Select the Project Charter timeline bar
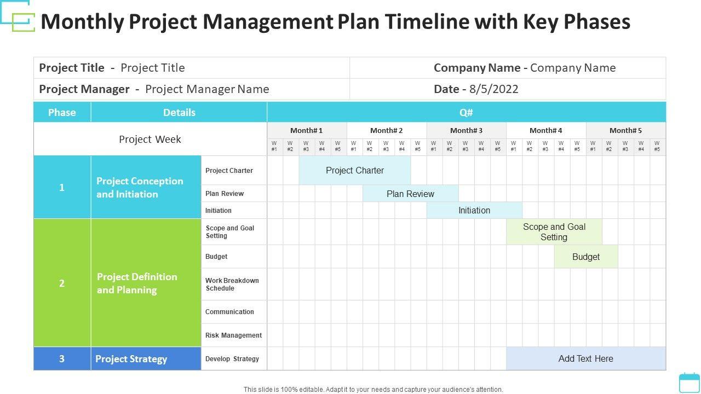701x394 pixels. [354, 170]
